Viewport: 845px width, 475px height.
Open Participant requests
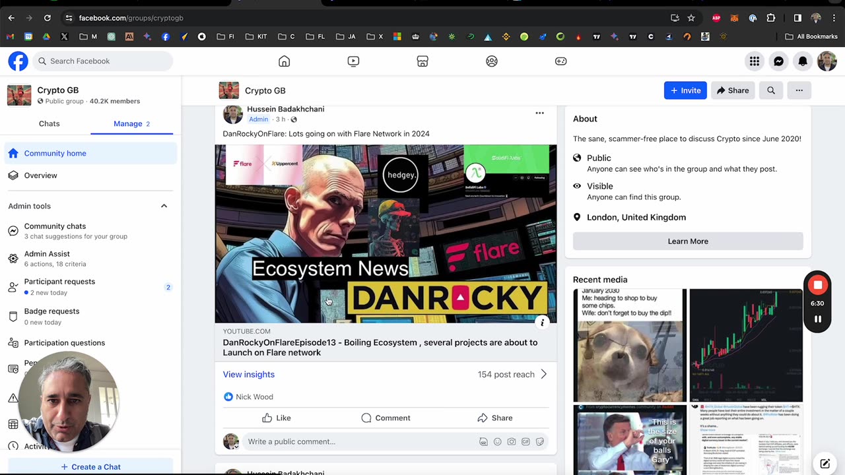click(90, 286)
